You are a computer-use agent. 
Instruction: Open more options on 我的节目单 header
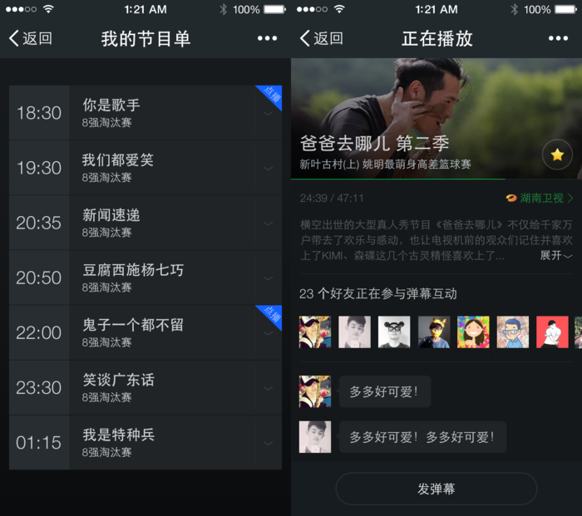(x=267, y=38)
